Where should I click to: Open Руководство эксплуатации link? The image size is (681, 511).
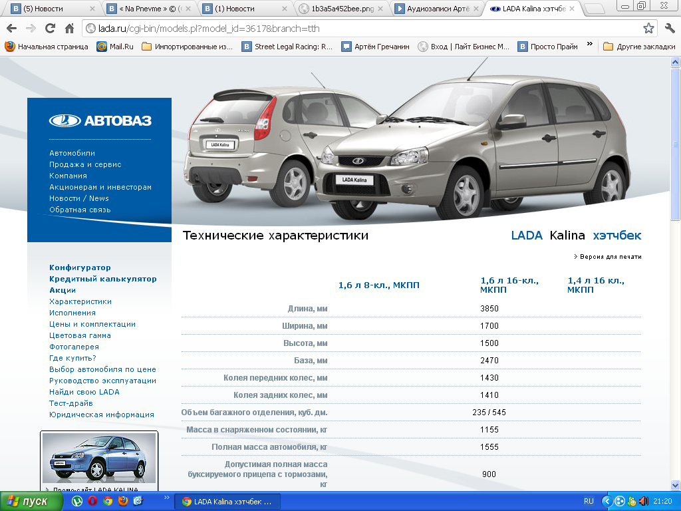[x=102, y=380]
